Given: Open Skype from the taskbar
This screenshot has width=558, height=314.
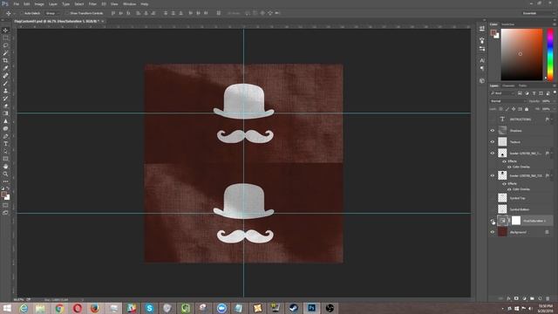Looking at the screenshot, I should [x=149, y=308].
